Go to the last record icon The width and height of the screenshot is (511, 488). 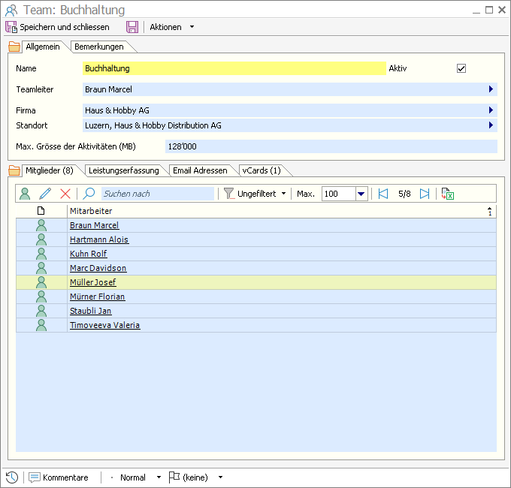pyautogui.click(x=425, y=194)
